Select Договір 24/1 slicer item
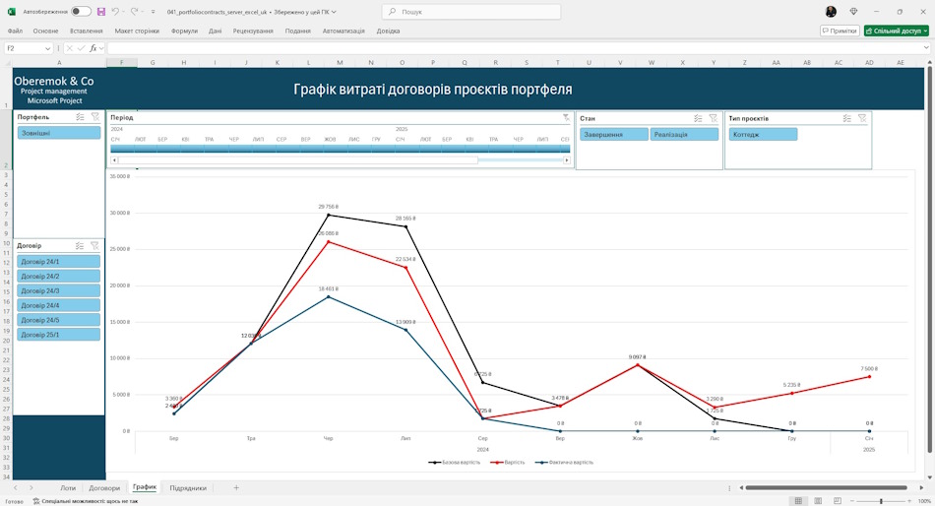The image size is (935, 506). pyautogui.click(x=58, y=261)
